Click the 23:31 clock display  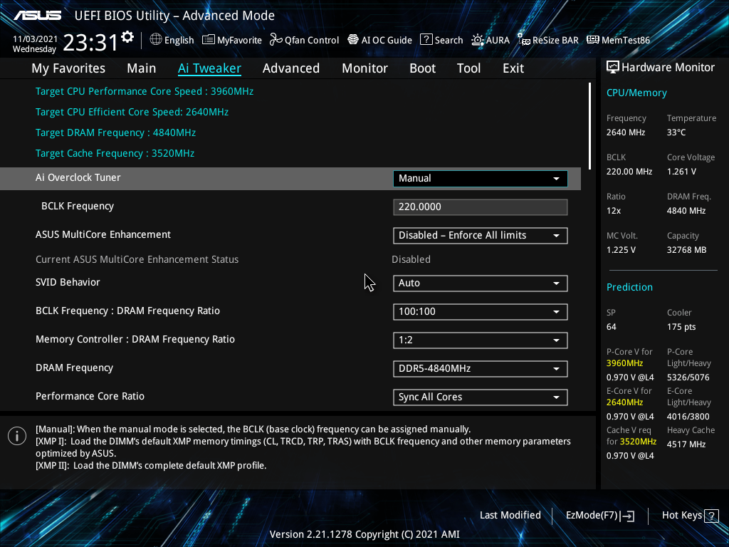pos(90,43)
